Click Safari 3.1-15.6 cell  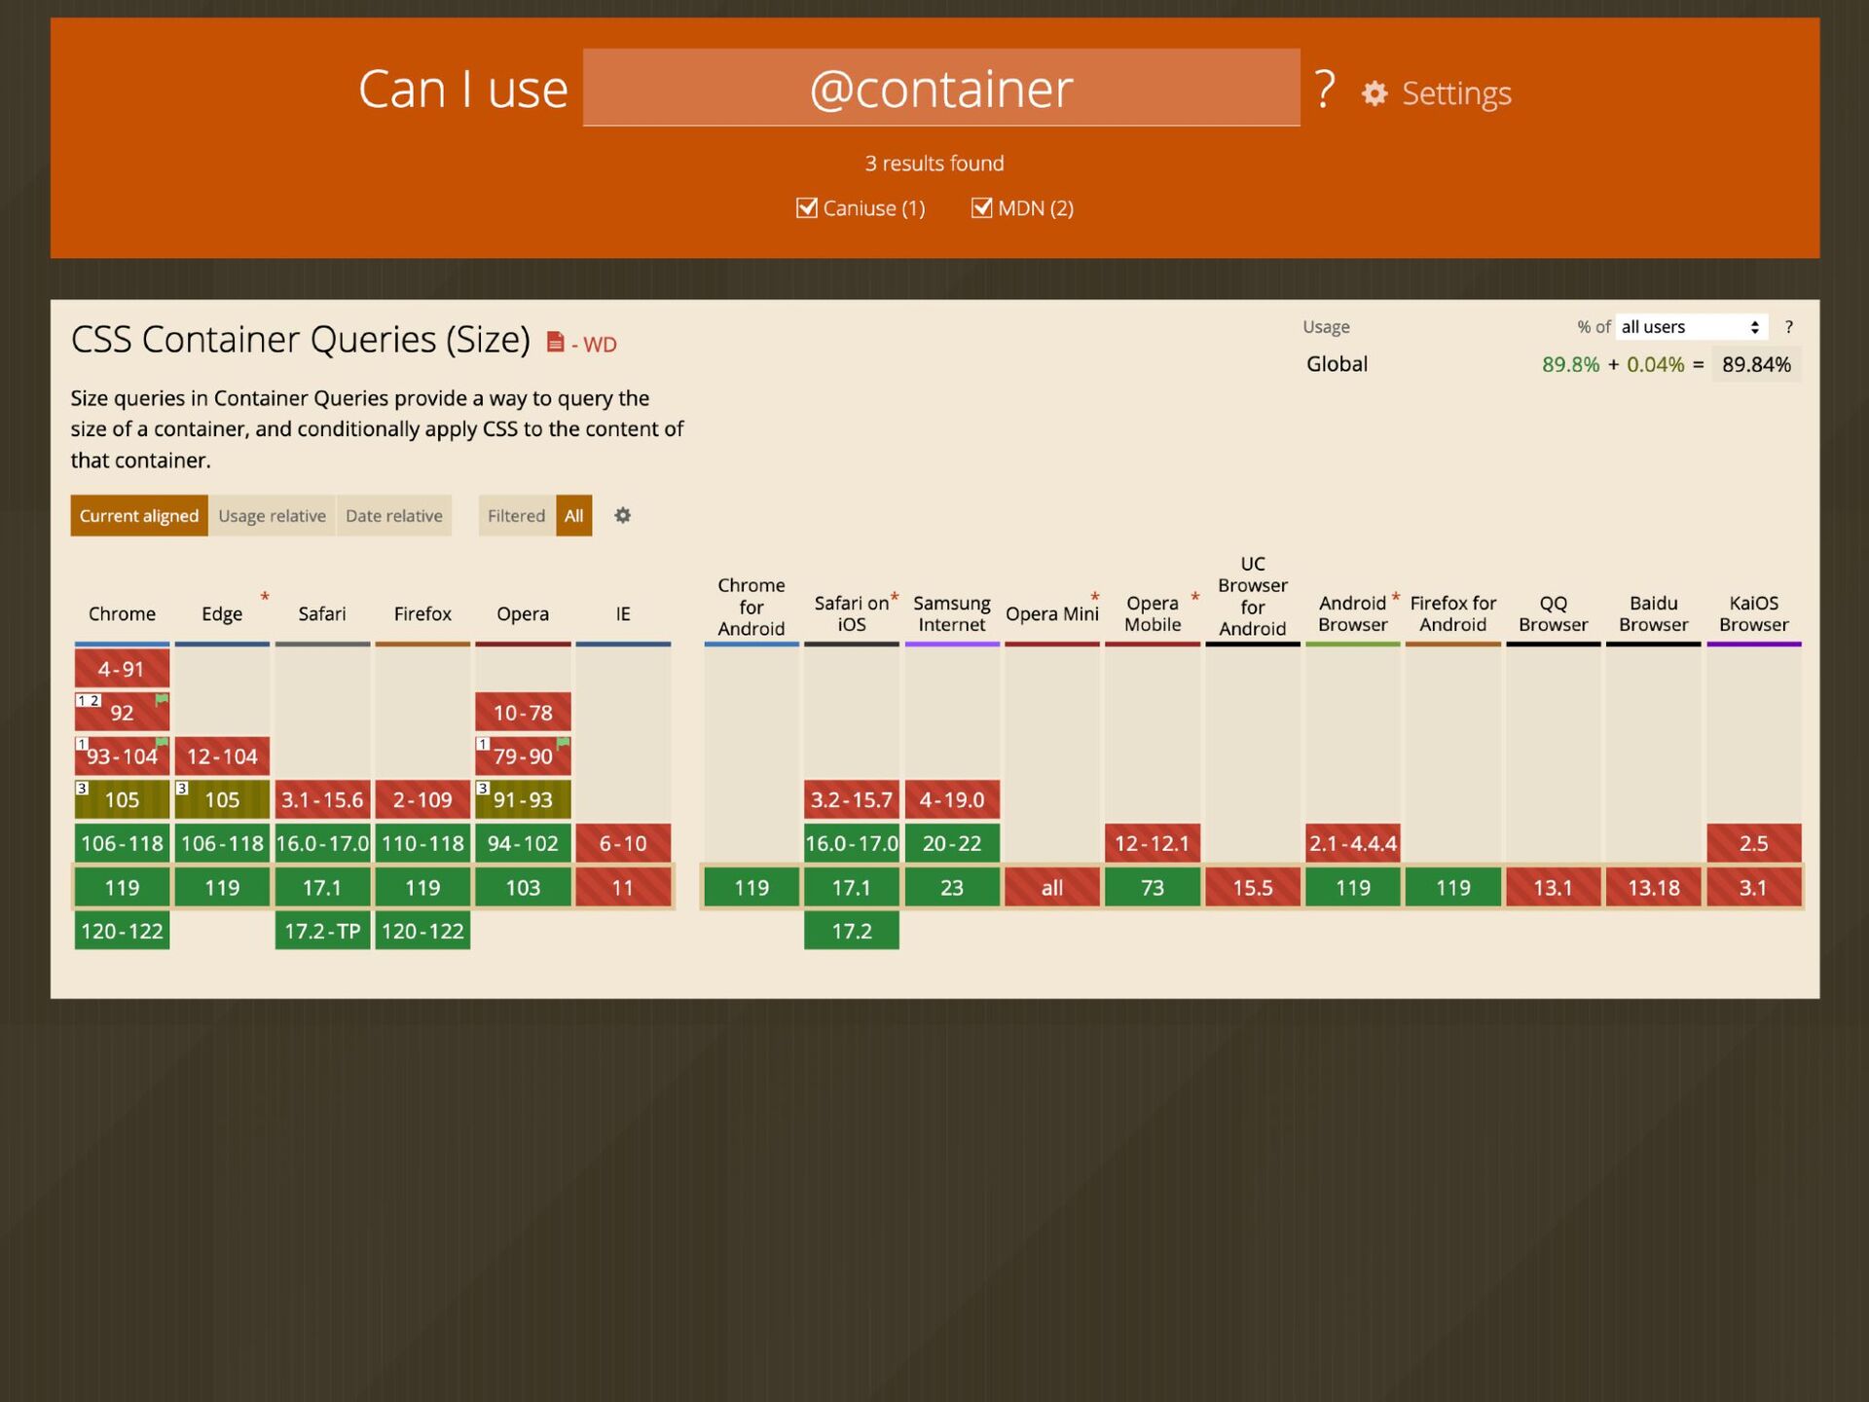tap(322, 799)
